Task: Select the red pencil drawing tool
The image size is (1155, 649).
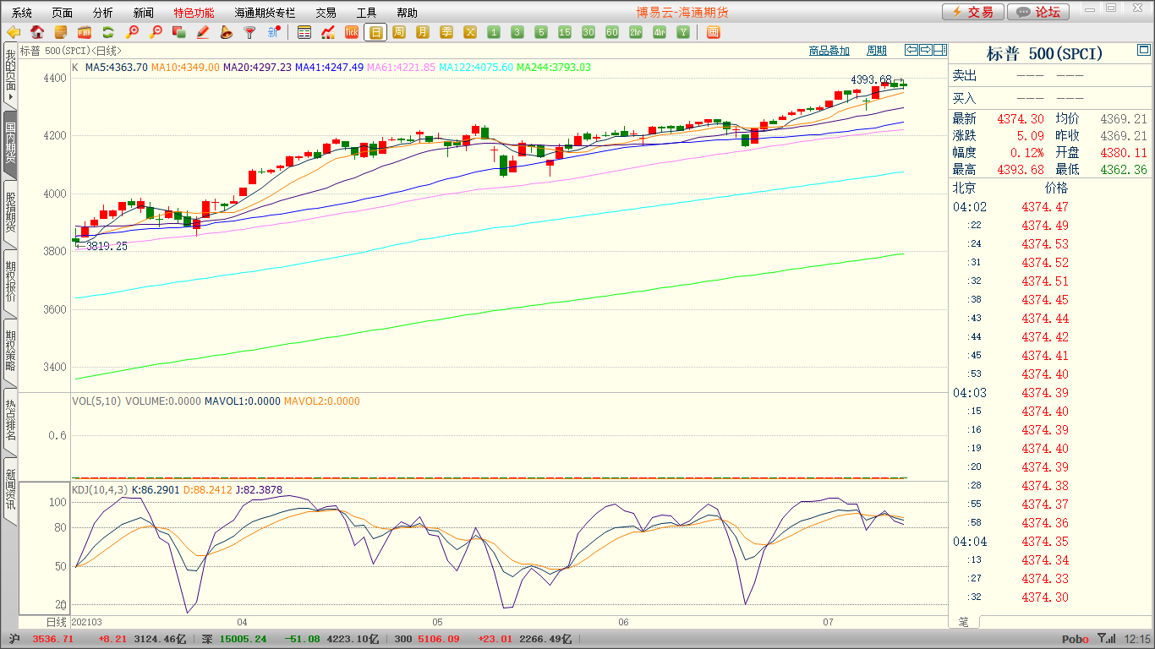Action: pos(203,32)
